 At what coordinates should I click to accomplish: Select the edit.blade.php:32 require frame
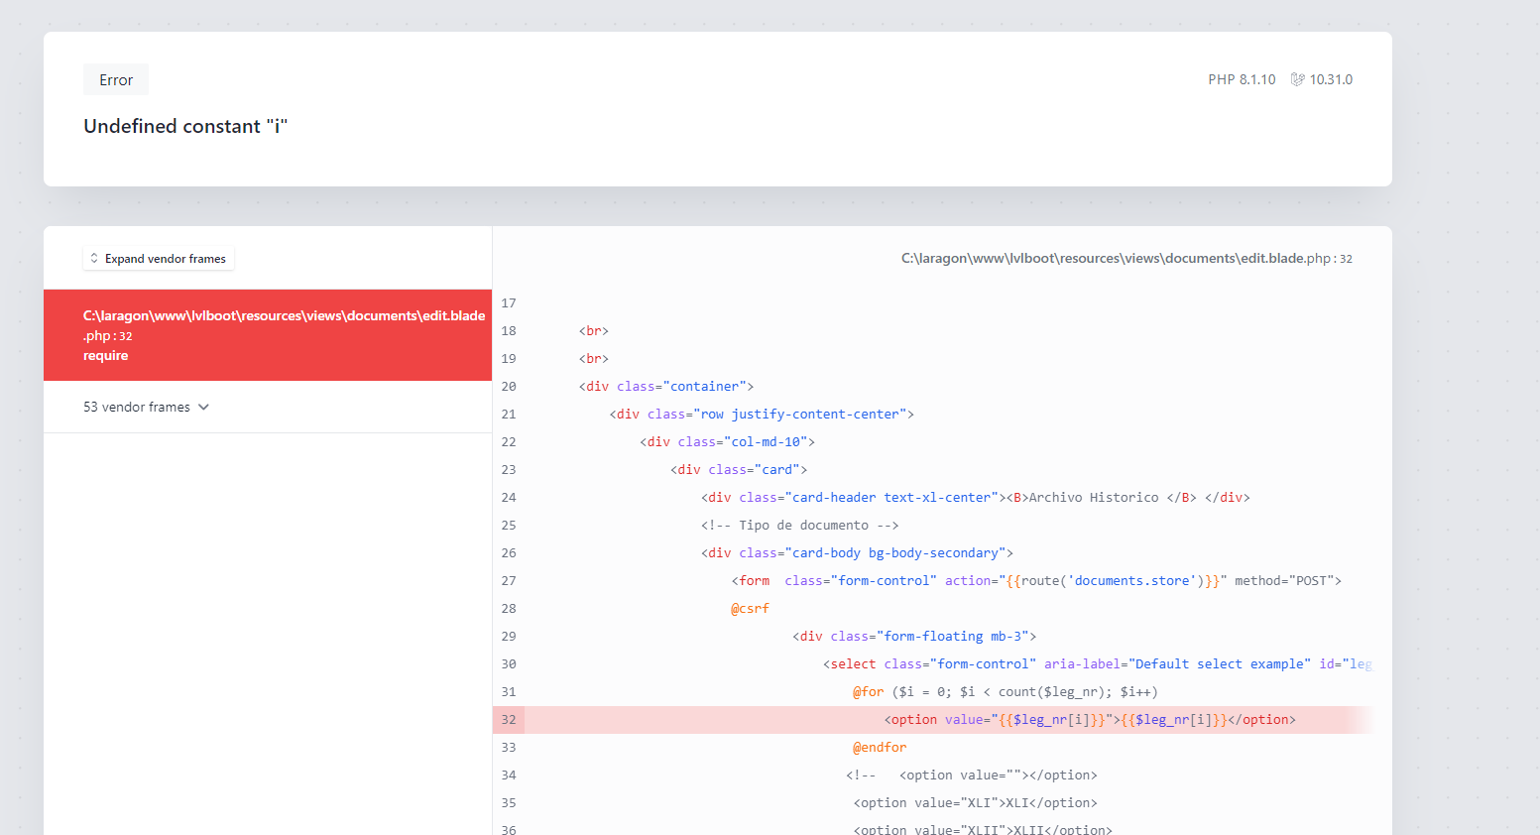click(268, 335)
